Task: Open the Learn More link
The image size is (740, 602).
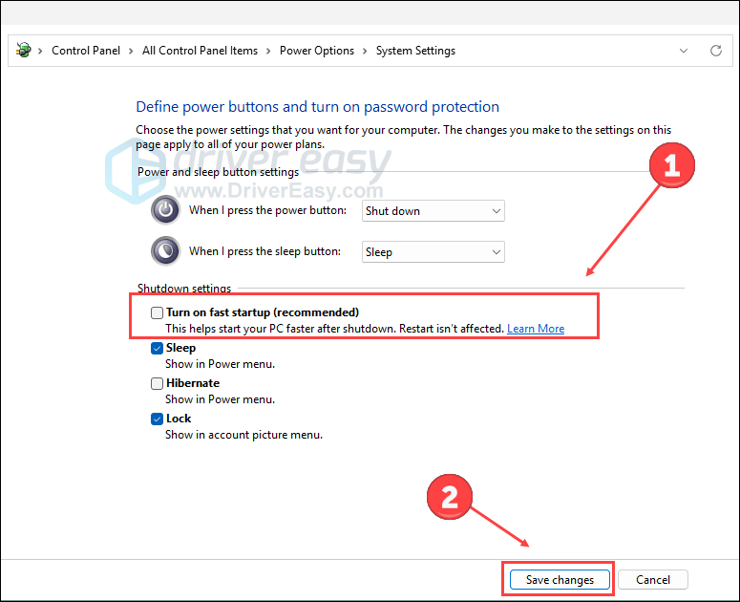Action: [535, 329]
